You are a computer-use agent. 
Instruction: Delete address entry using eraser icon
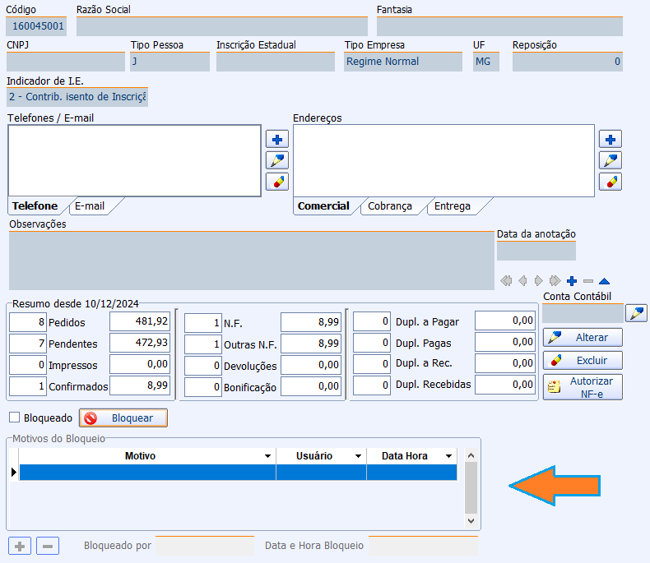(610, 182)
